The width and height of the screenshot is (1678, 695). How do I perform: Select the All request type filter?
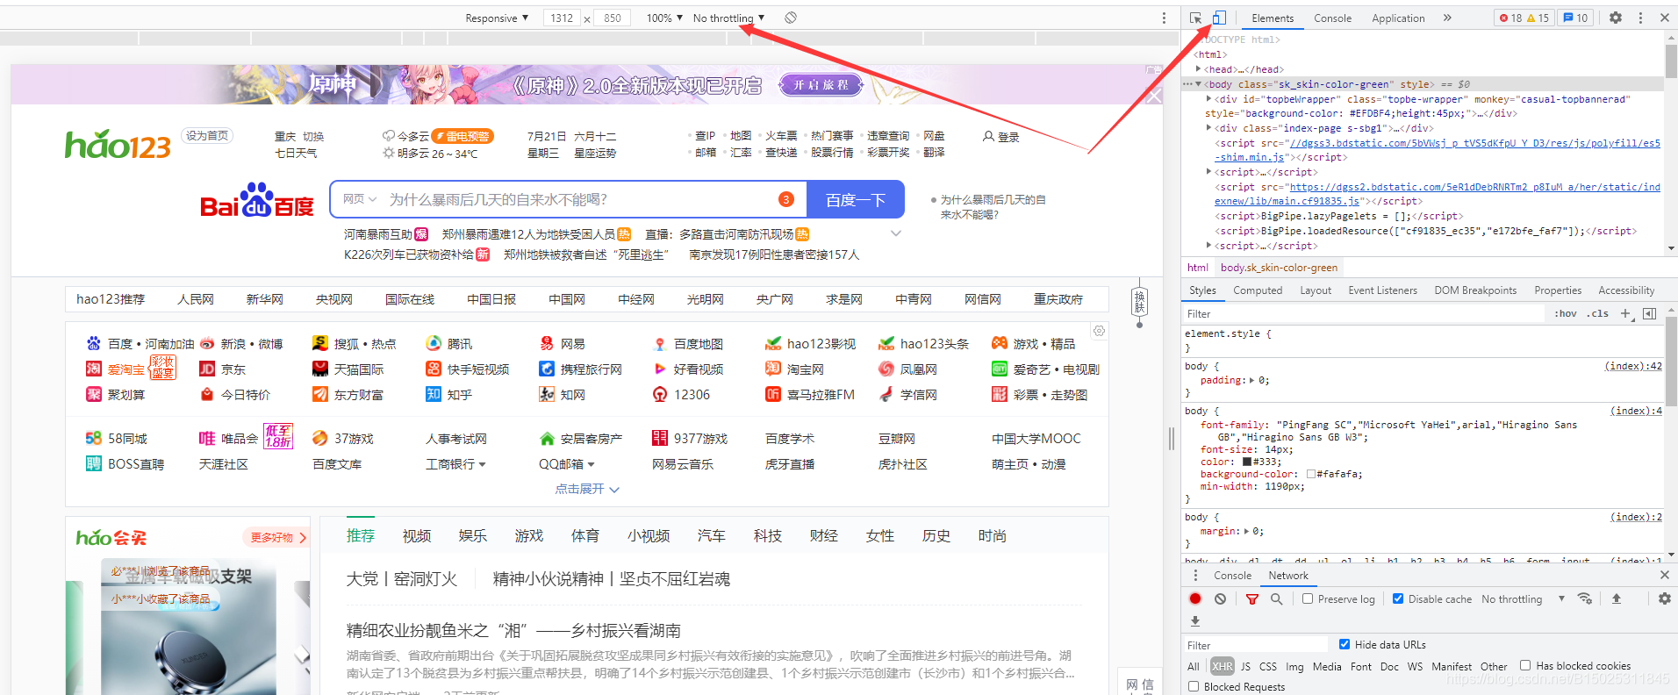coord(1194,667)
